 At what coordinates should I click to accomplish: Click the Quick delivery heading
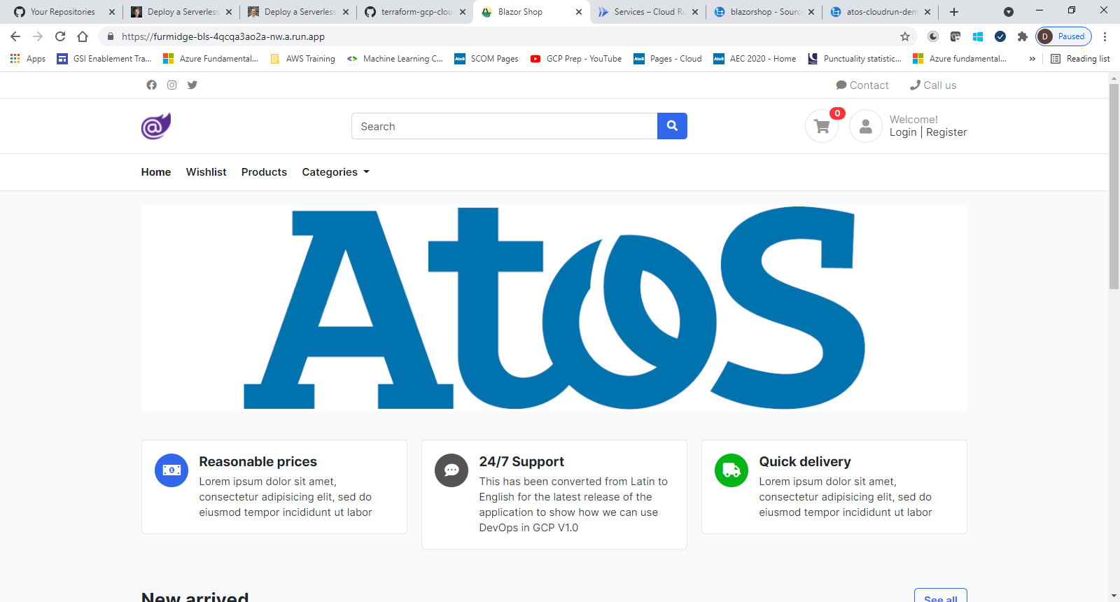805,461
